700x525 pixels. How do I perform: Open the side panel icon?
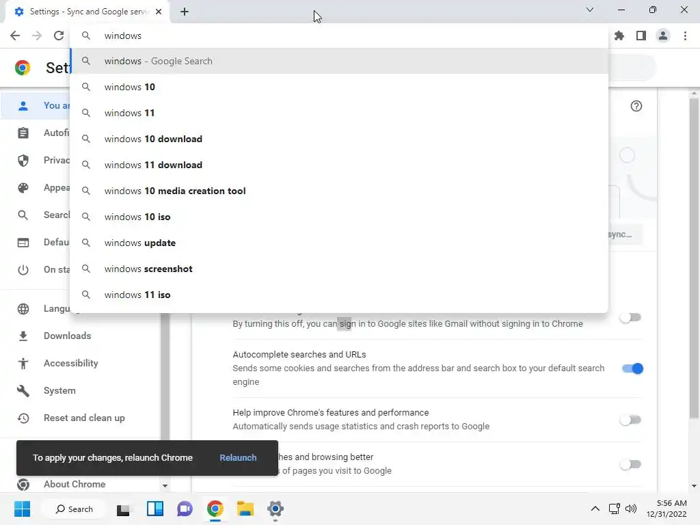[x=641, y=36]
